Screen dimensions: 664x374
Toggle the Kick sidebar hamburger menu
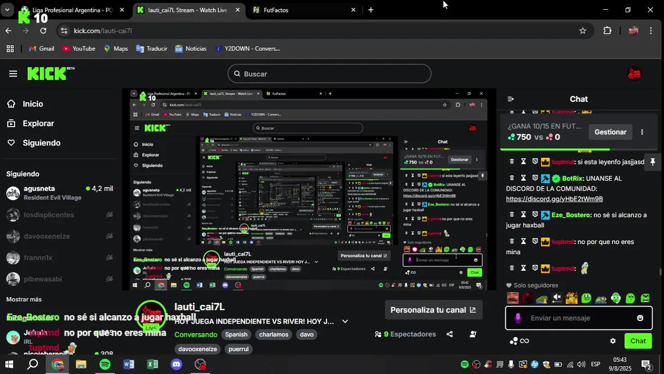tap(13, 74)
